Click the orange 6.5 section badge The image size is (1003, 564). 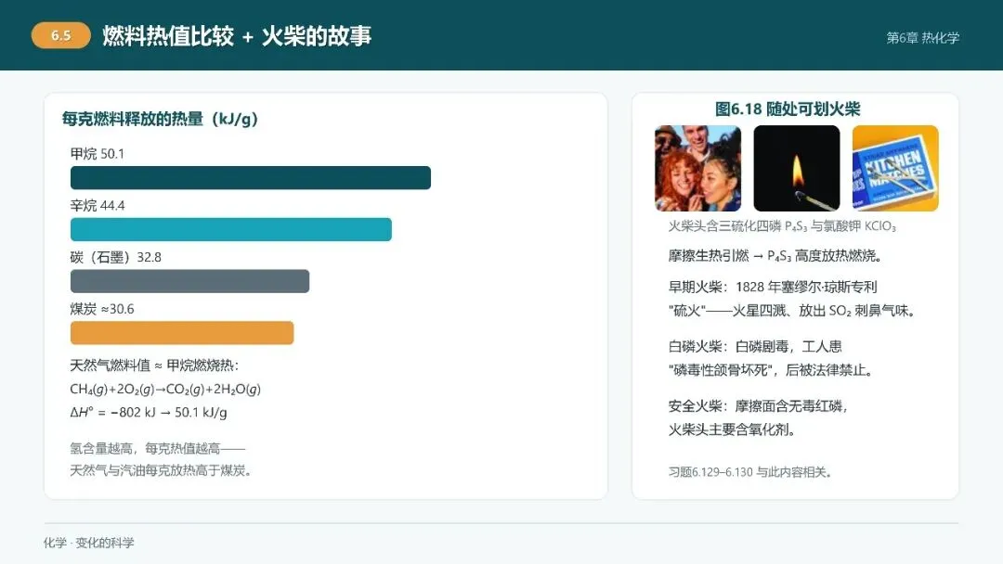[x=60, y=36]
